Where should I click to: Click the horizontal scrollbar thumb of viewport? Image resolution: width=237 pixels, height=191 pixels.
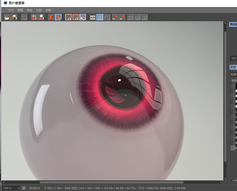pos(111,182)
